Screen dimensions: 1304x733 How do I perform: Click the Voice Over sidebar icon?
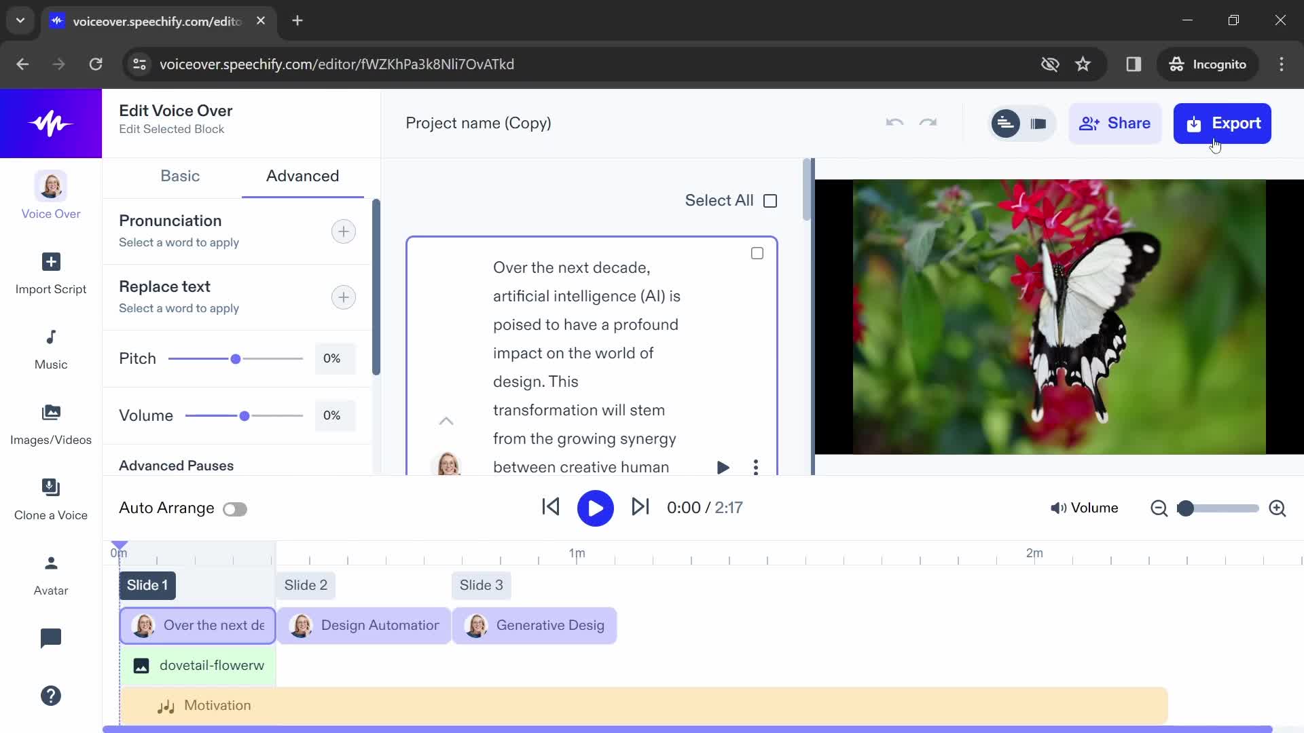click(51, 195)
